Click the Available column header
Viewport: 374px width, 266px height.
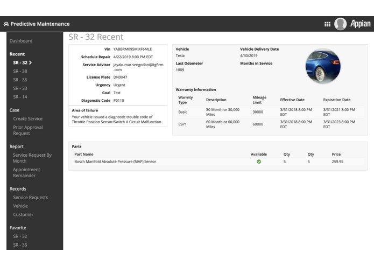tap(259, 155)
